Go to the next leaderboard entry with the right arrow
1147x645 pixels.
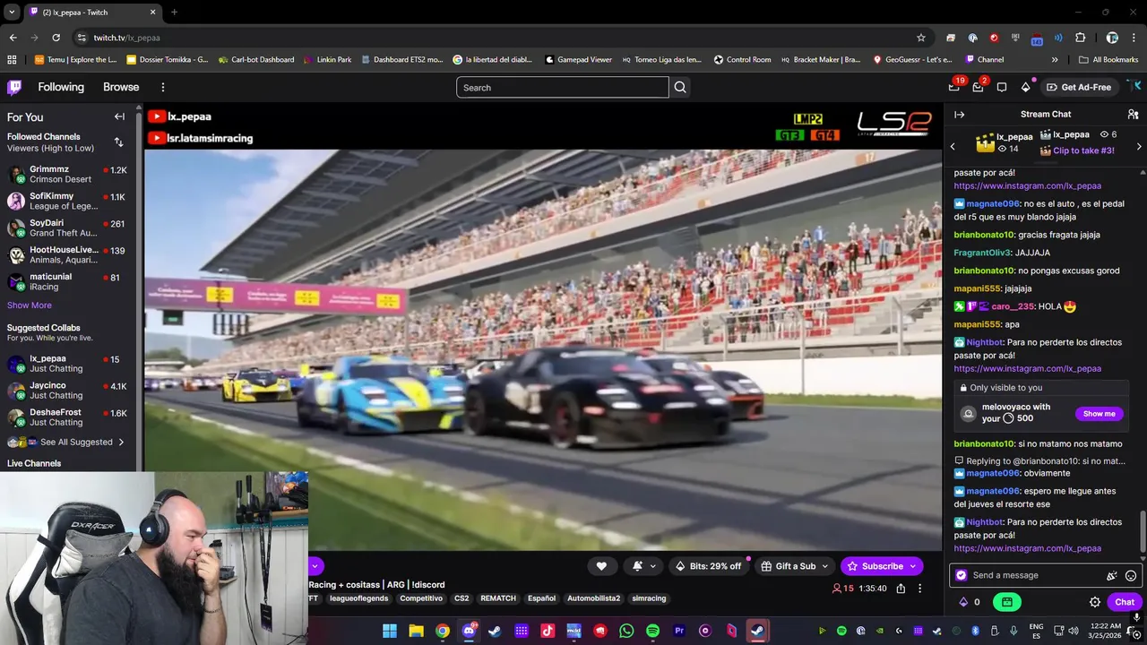tap(1139, 146)
